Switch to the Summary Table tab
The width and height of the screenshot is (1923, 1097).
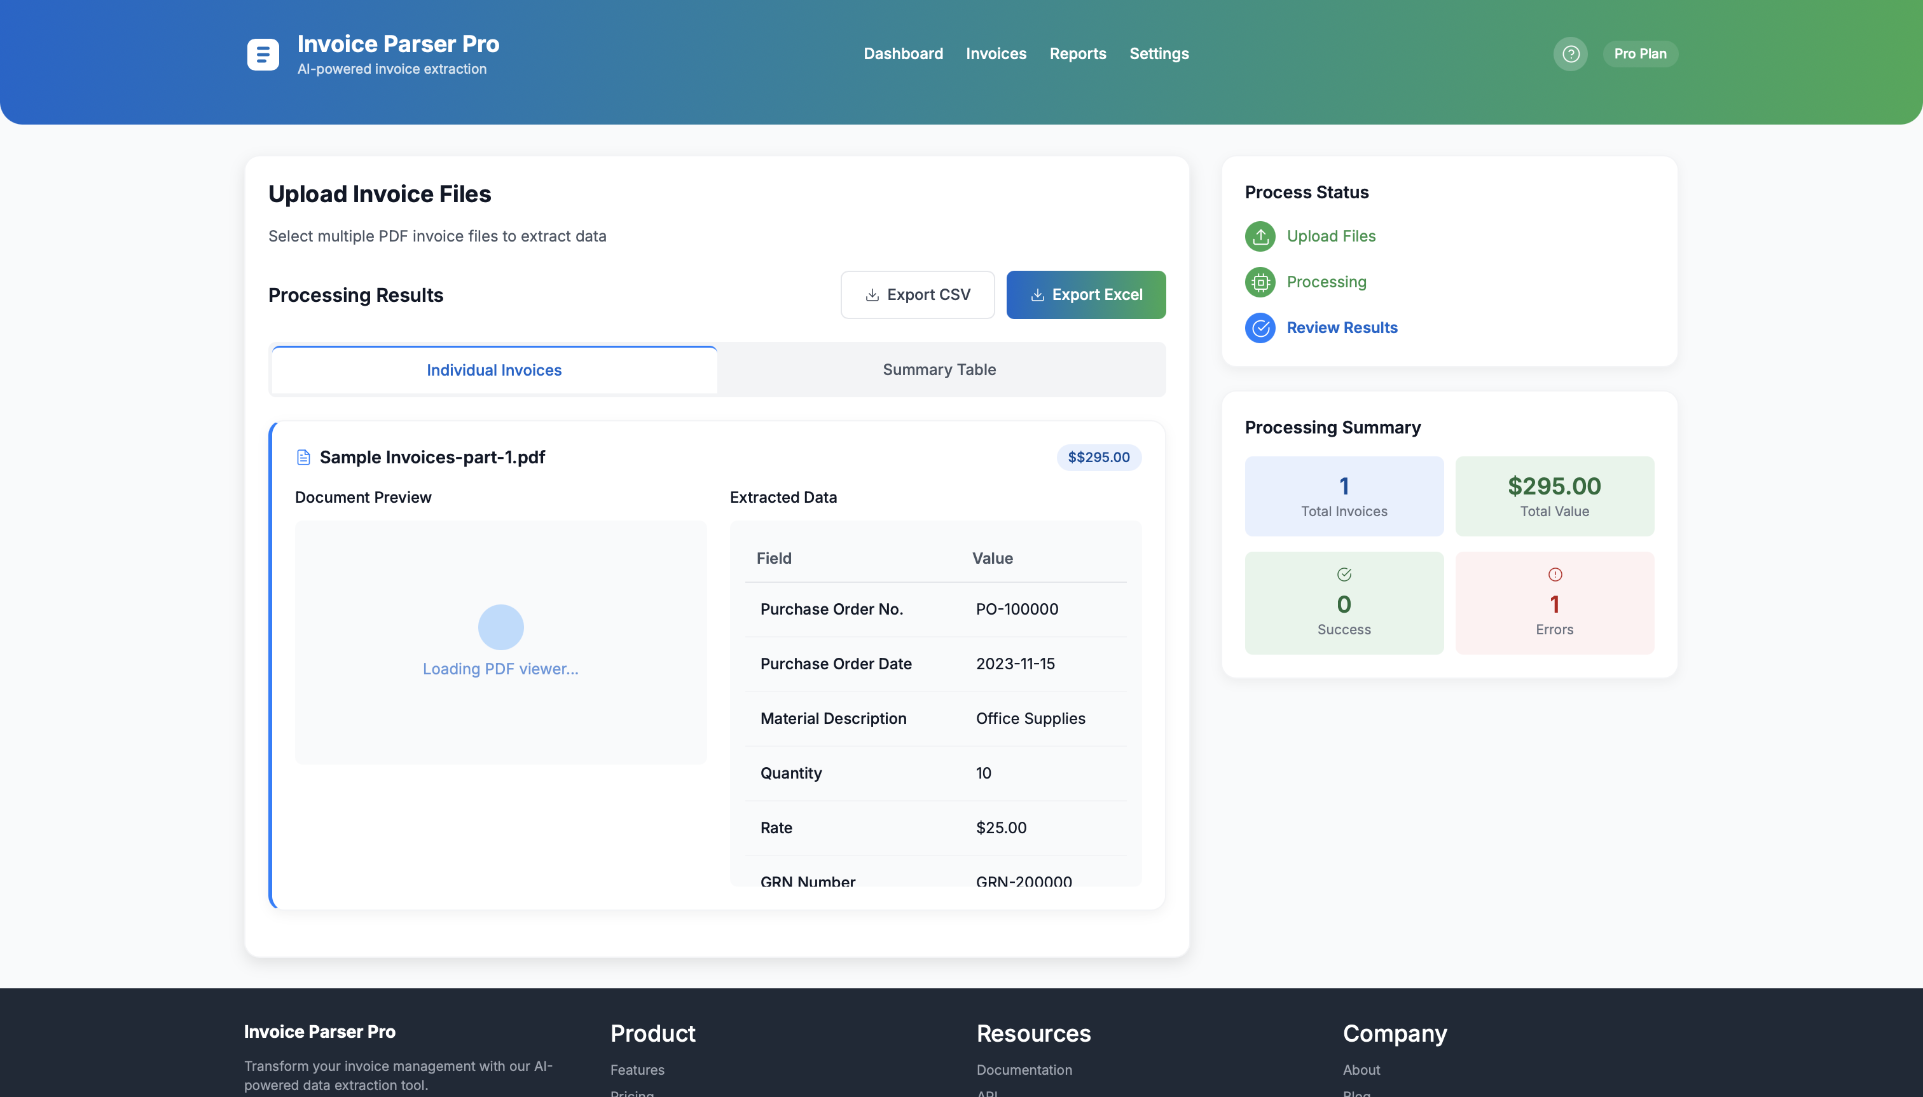coord(939,369)
